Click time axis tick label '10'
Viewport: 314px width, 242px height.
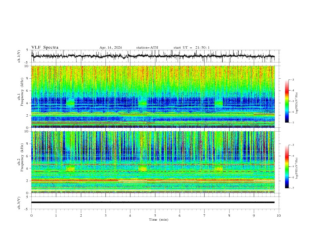pyautogui.click(x=279, y=216)
